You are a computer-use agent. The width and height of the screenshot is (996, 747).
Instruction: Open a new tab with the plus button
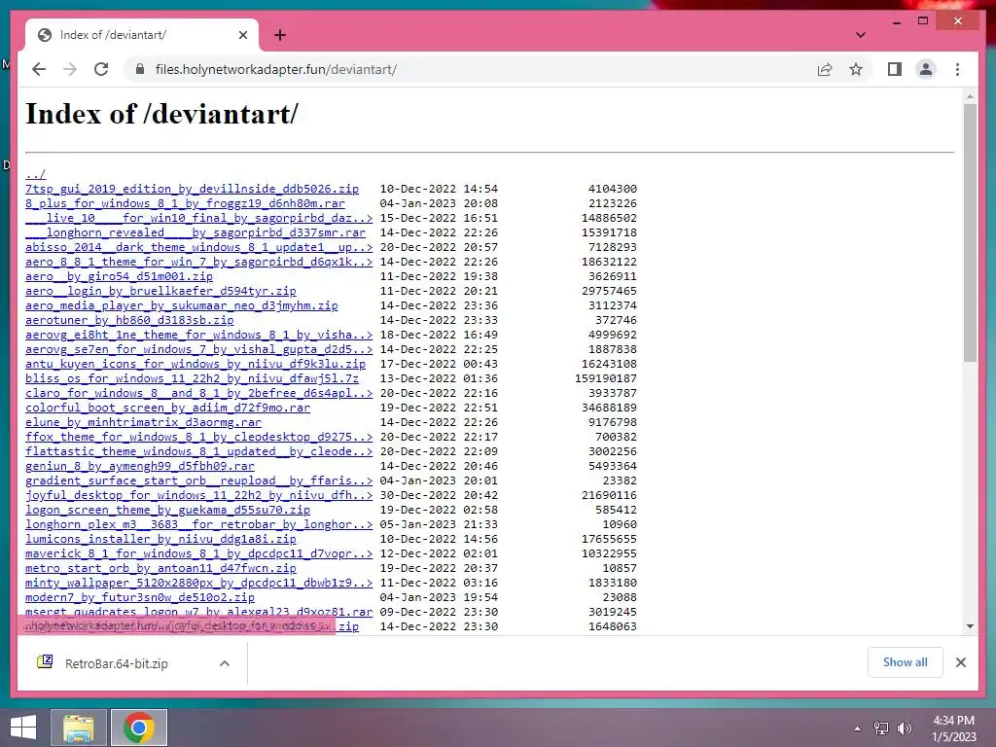pyautogui.click(x=279, y=35)
